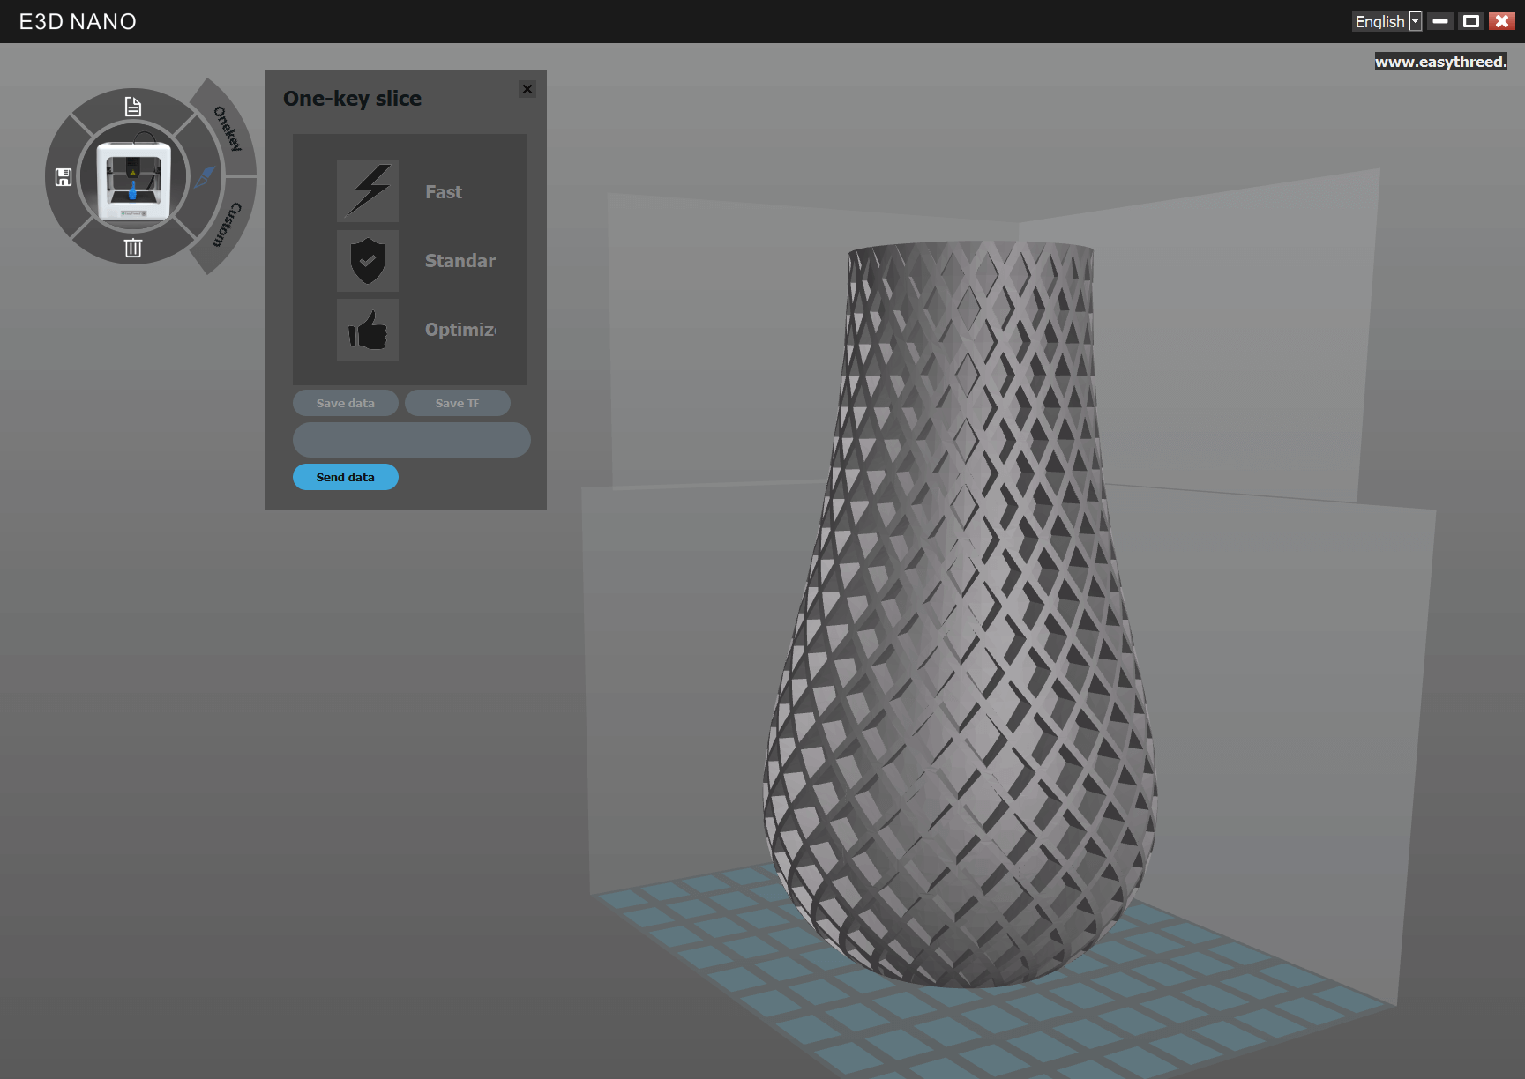
Task: Select the blue rocket print icon
Action: click(206, 176)
